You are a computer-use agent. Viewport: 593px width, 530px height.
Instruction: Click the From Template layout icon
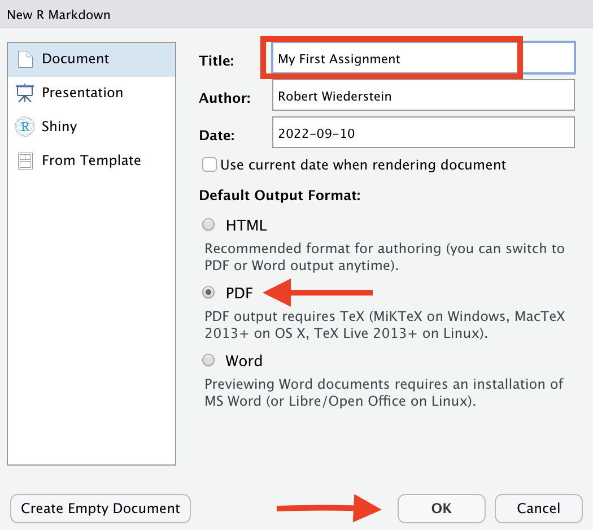click(x=25, y=160)
